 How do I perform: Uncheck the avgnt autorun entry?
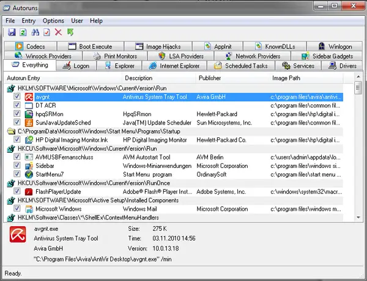pyautogui.click(x=17, y=97)
